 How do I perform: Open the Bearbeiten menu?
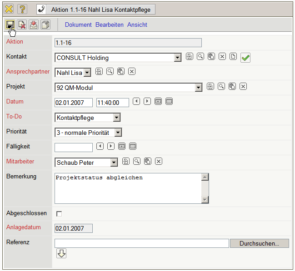coord(110,25)
